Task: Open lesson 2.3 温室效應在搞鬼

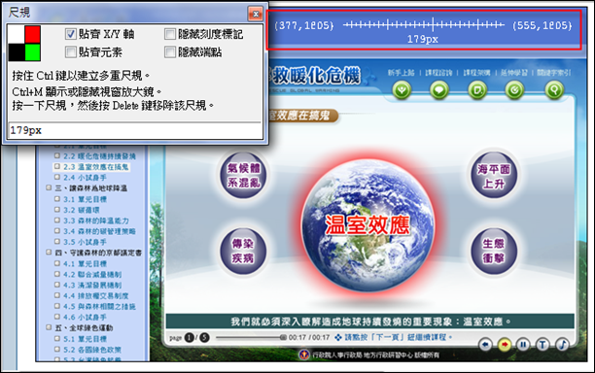Action: click(x=95, y=167)
